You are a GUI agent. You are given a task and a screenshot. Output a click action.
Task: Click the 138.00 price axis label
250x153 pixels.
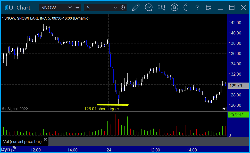(x=235, y=43)
